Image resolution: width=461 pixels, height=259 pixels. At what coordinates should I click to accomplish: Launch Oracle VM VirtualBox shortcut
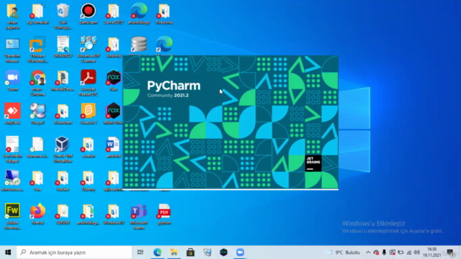tap(63, 150)
